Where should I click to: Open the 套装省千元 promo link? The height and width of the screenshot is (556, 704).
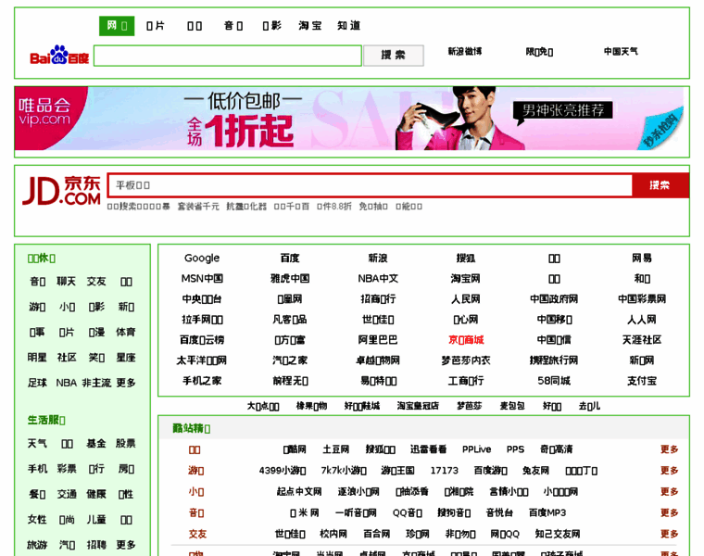[x=198, y=206]
